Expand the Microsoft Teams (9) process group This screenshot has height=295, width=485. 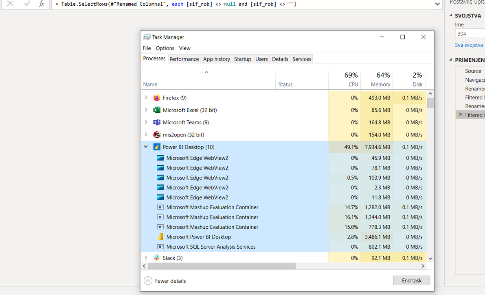[146, 122]
